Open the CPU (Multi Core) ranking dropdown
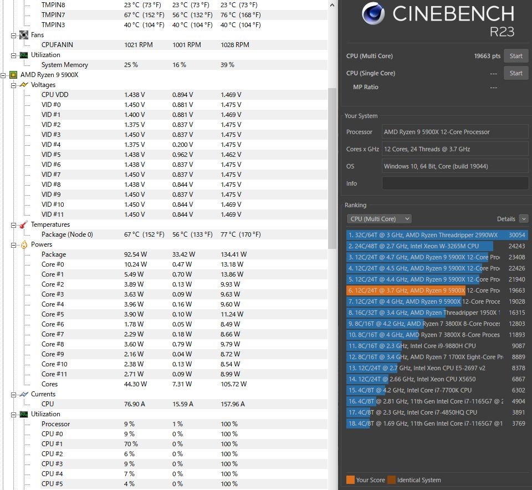 (x=379, y=219)
